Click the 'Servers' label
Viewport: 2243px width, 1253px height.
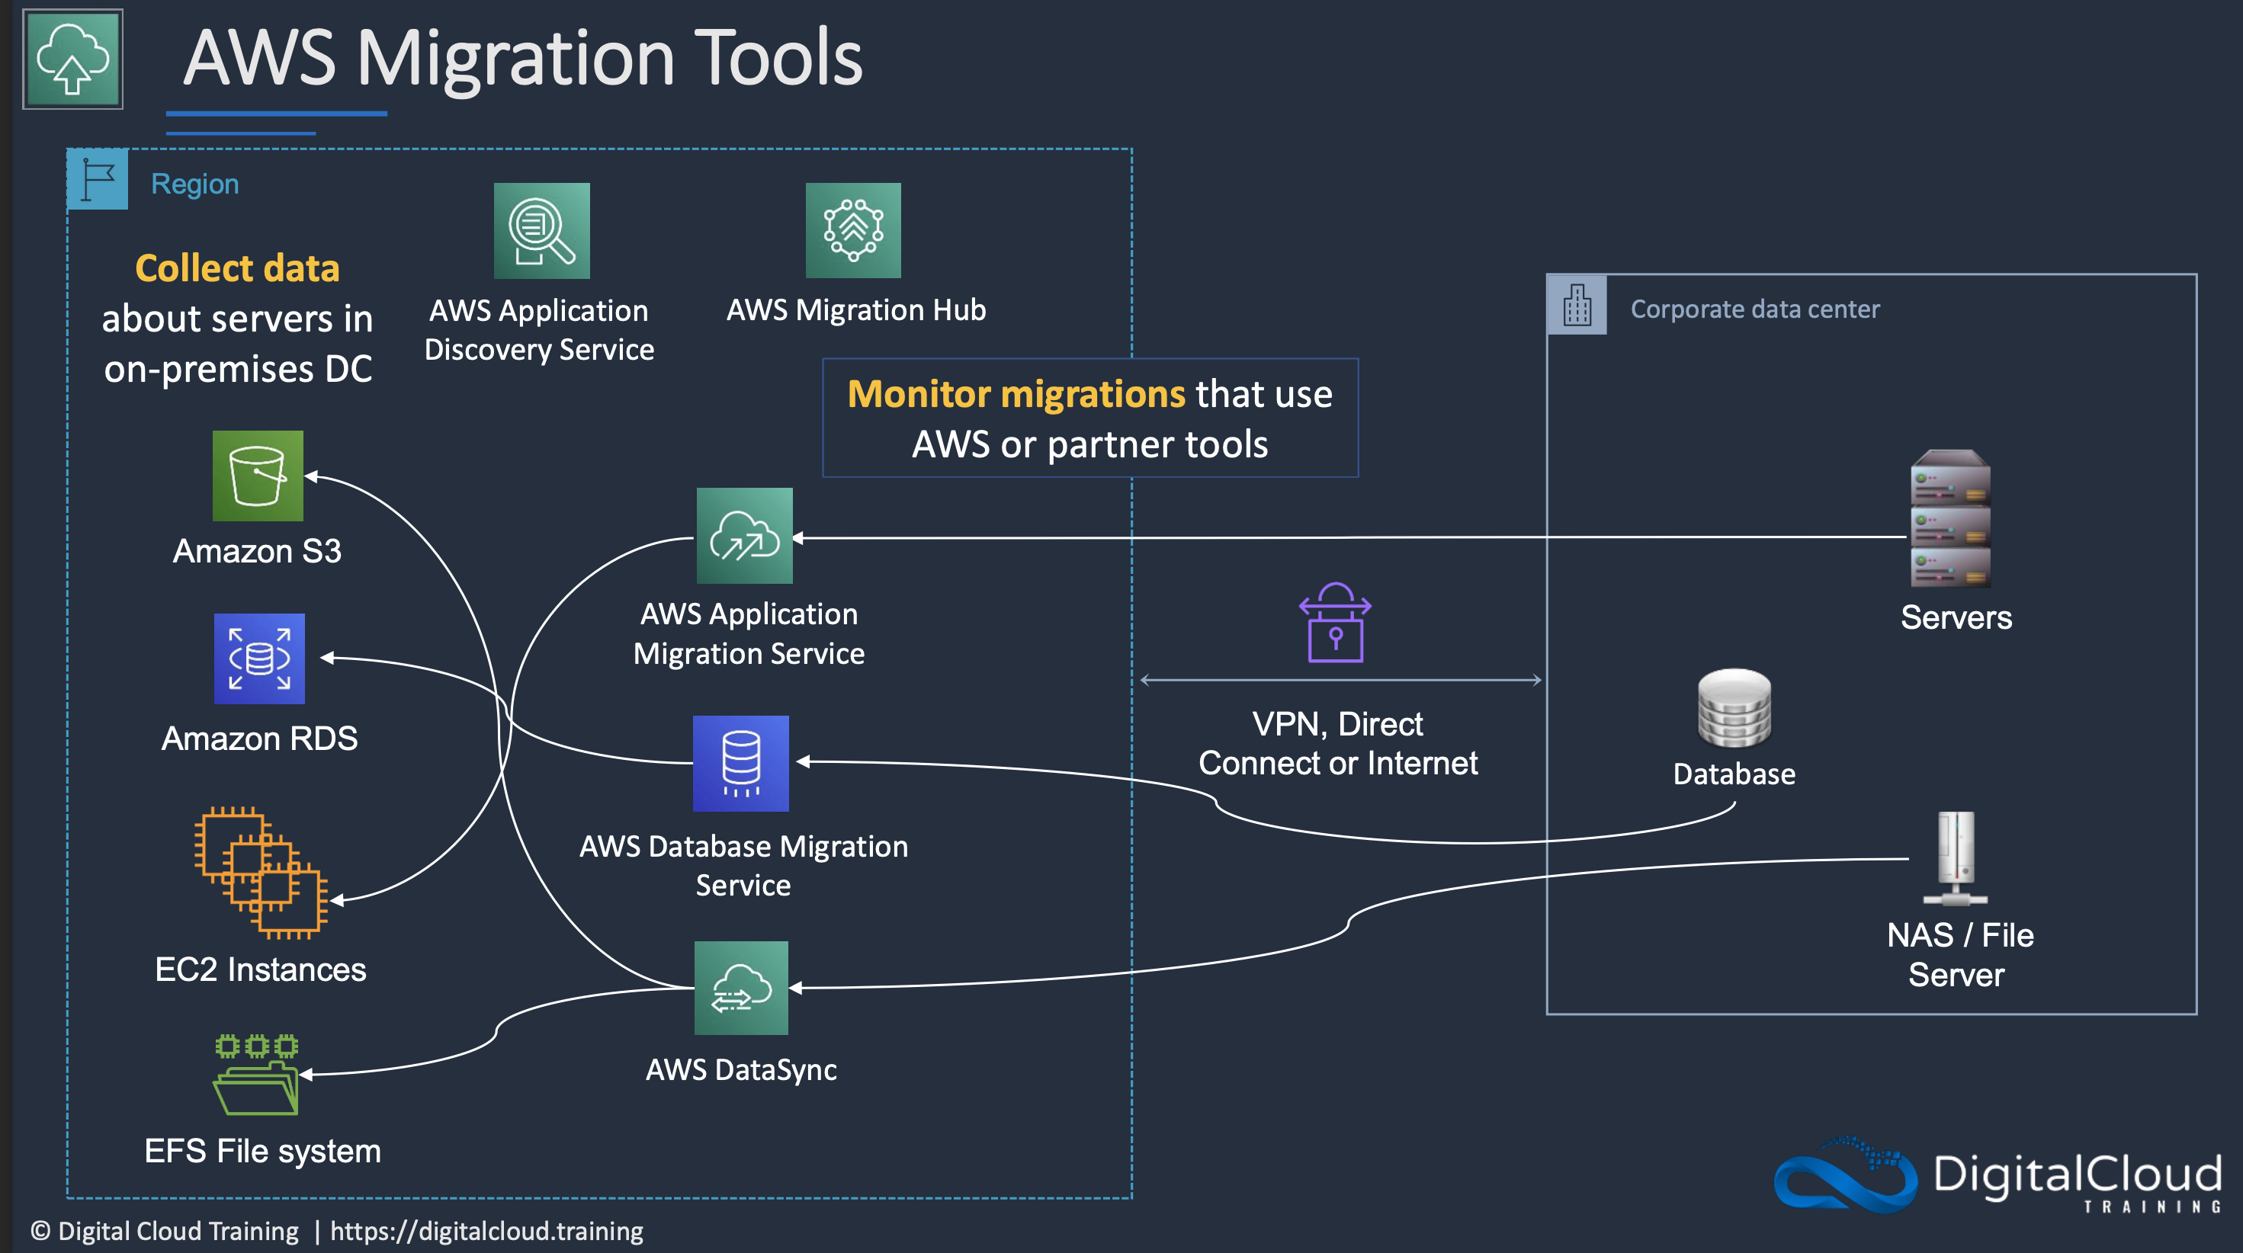[x=1956, y=617]
